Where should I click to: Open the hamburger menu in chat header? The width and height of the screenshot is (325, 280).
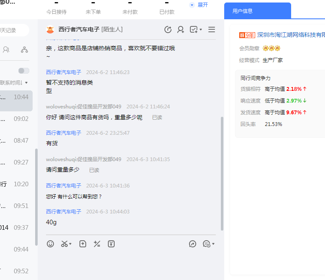pyautogui.click(x=212, y=29)
